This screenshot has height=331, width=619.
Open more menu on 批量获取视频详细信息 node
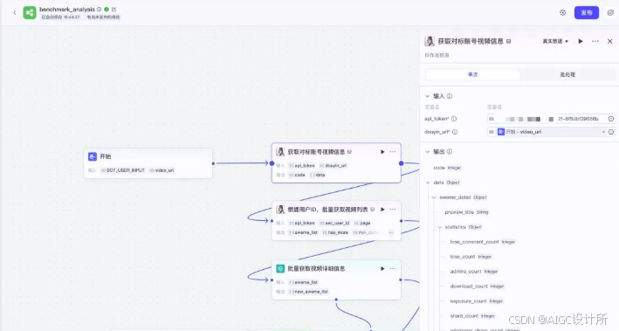[x=392, y=269]
